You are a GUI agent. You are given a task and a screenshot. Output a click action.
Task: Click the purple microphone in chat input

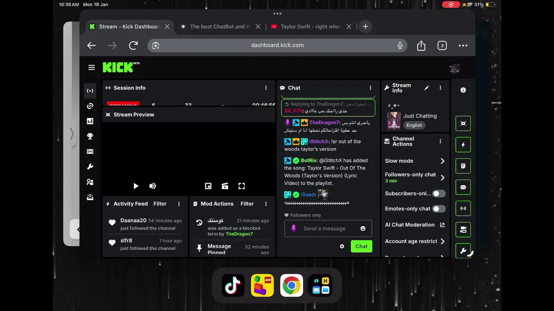[x=293, y=228]
